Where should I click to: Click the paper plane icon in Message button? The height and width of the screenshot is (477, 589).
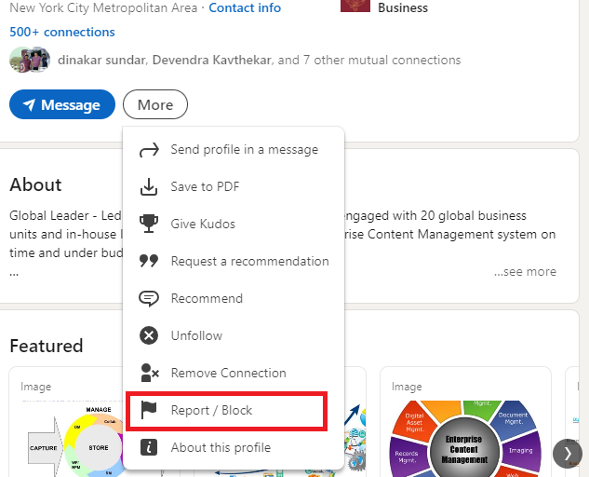(x=29, y=104)
